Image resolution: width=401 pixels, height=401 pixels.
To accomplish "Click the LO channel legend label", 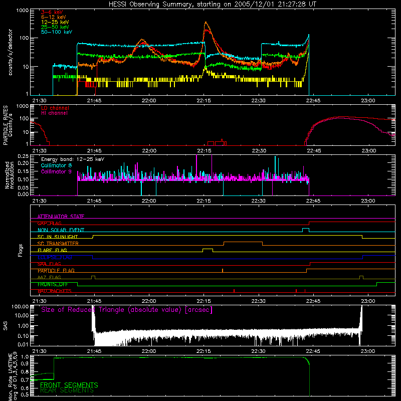I will click(55, 108).
